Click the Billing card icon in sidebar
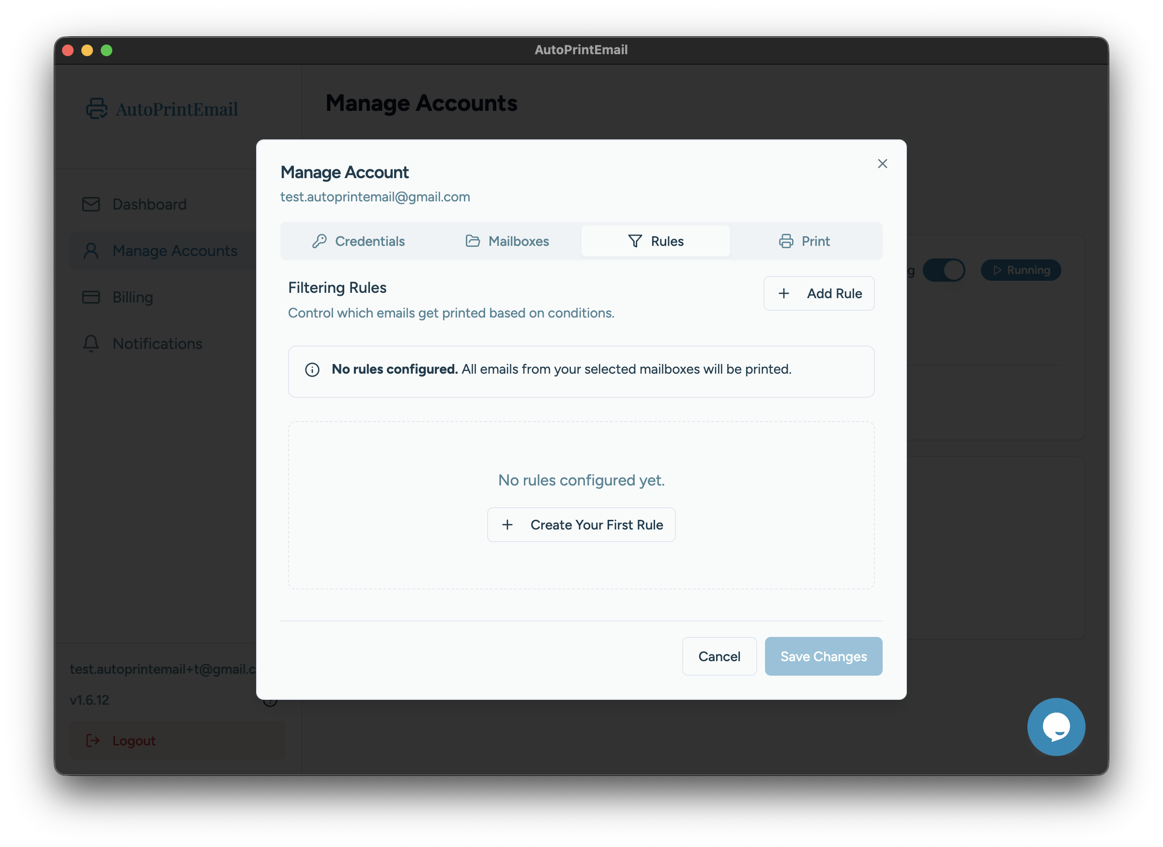Screen dimensions: 1163x847 (92, 297)
